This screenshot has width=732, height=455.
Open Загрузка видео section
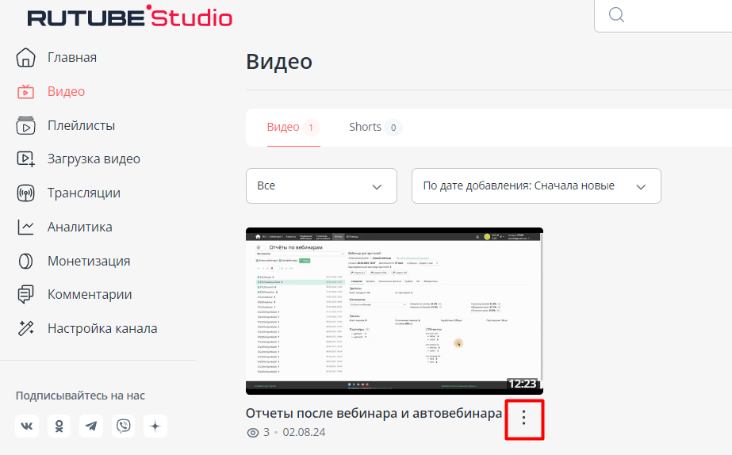94,159
